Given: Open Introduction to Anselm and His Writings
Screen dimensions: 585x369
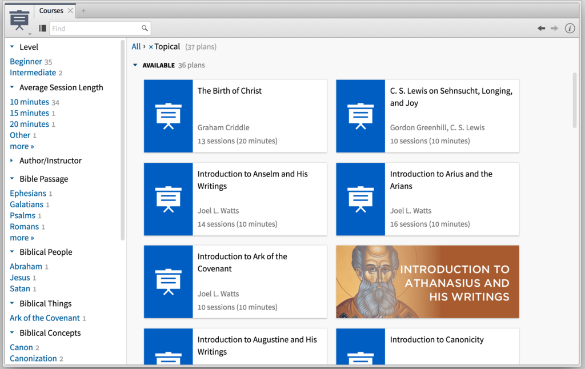Looking at the screenshot, I should 253,180.
